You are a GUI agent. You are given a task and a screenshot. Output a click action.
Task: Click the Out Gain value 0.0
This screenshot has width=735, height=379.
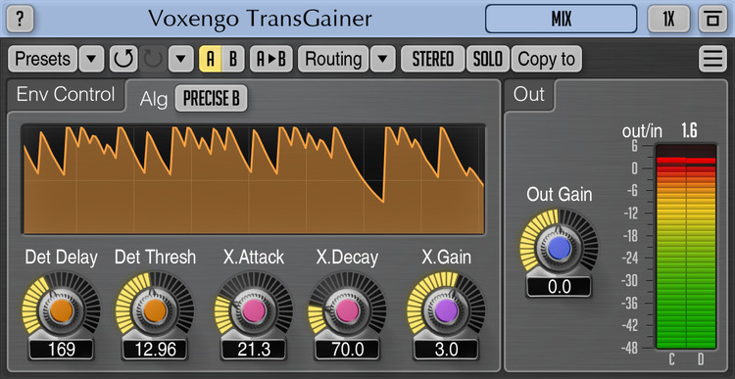(560, 287)
